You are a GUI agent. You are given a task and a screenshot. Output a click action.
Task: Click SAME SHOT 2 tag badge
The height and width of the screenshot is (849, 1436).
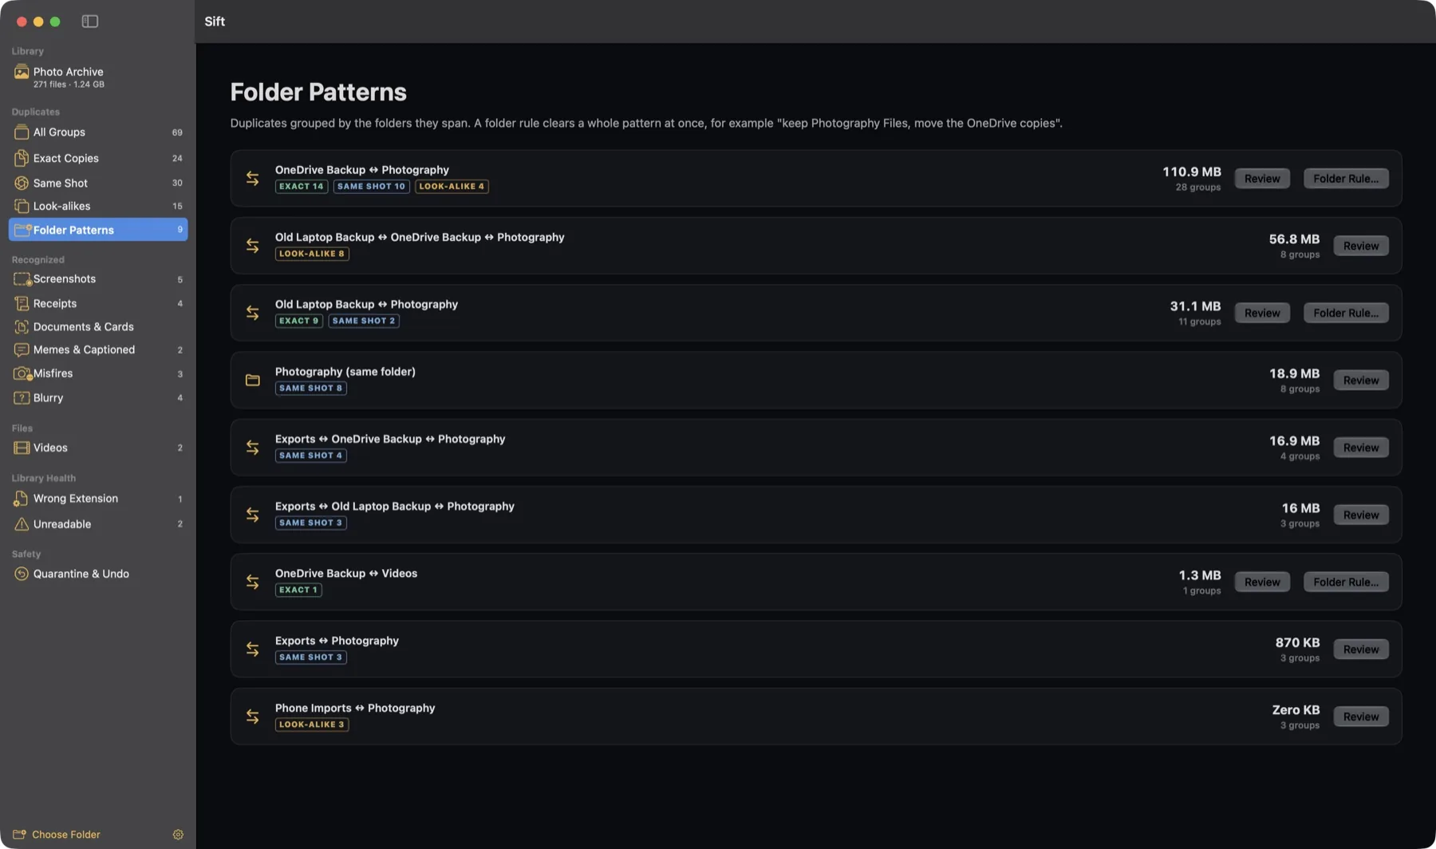tap(364, 321)
